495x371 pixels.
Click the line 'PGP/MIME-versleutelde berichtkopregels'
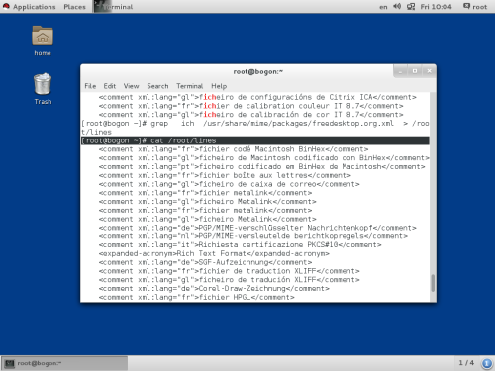click(253, 236)
